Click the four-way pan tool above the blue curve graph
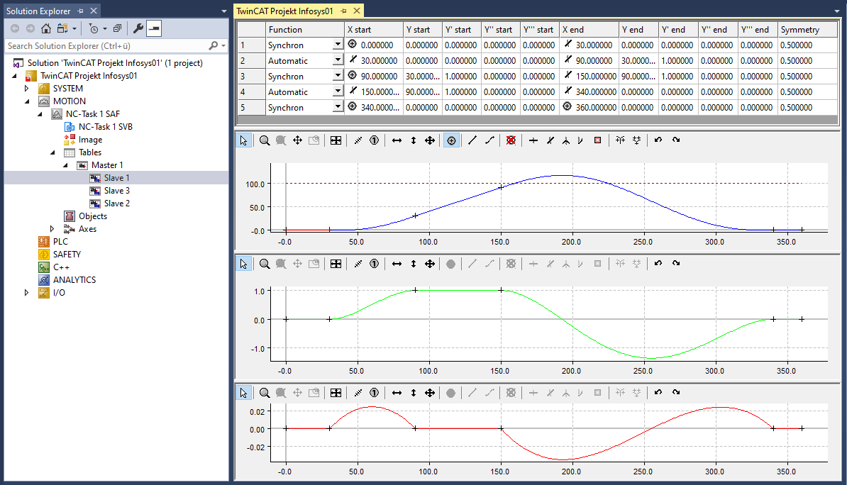This screenshot has width=847, height=485. 297,140
